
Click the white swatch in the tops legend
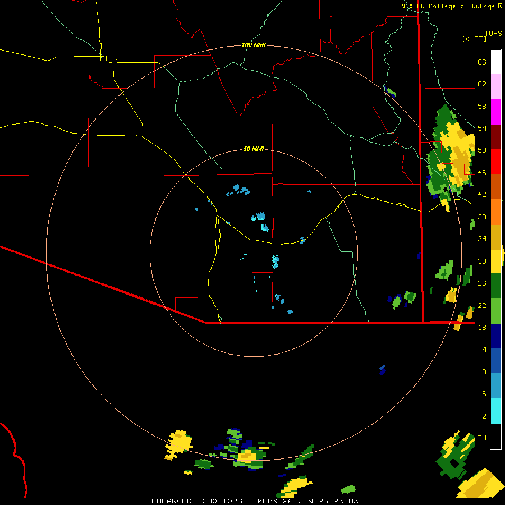(x=495, y=62)
